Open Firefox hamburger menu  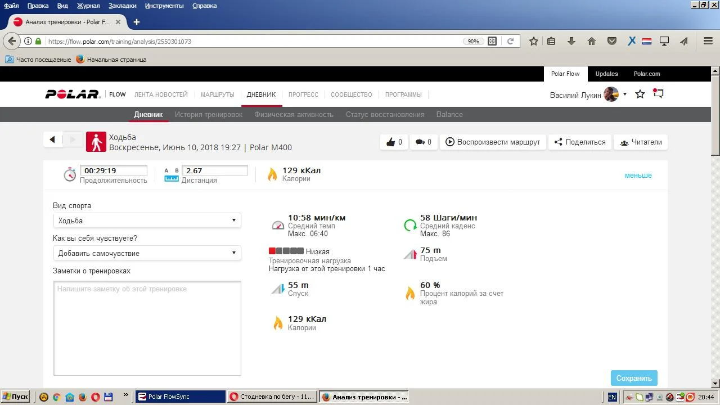click(708, 41)
